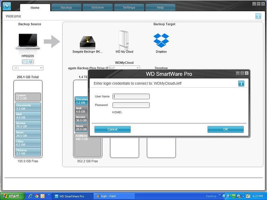This screenshot has height=200, width=267.
Task: Click the empty WD My Cloud content gauge
Action: [x=124, y=148]
